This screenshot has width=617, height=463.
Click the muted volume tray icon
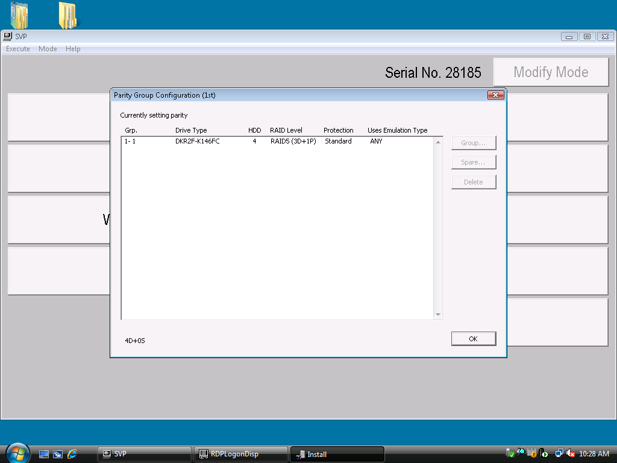(x=570, y=453)
